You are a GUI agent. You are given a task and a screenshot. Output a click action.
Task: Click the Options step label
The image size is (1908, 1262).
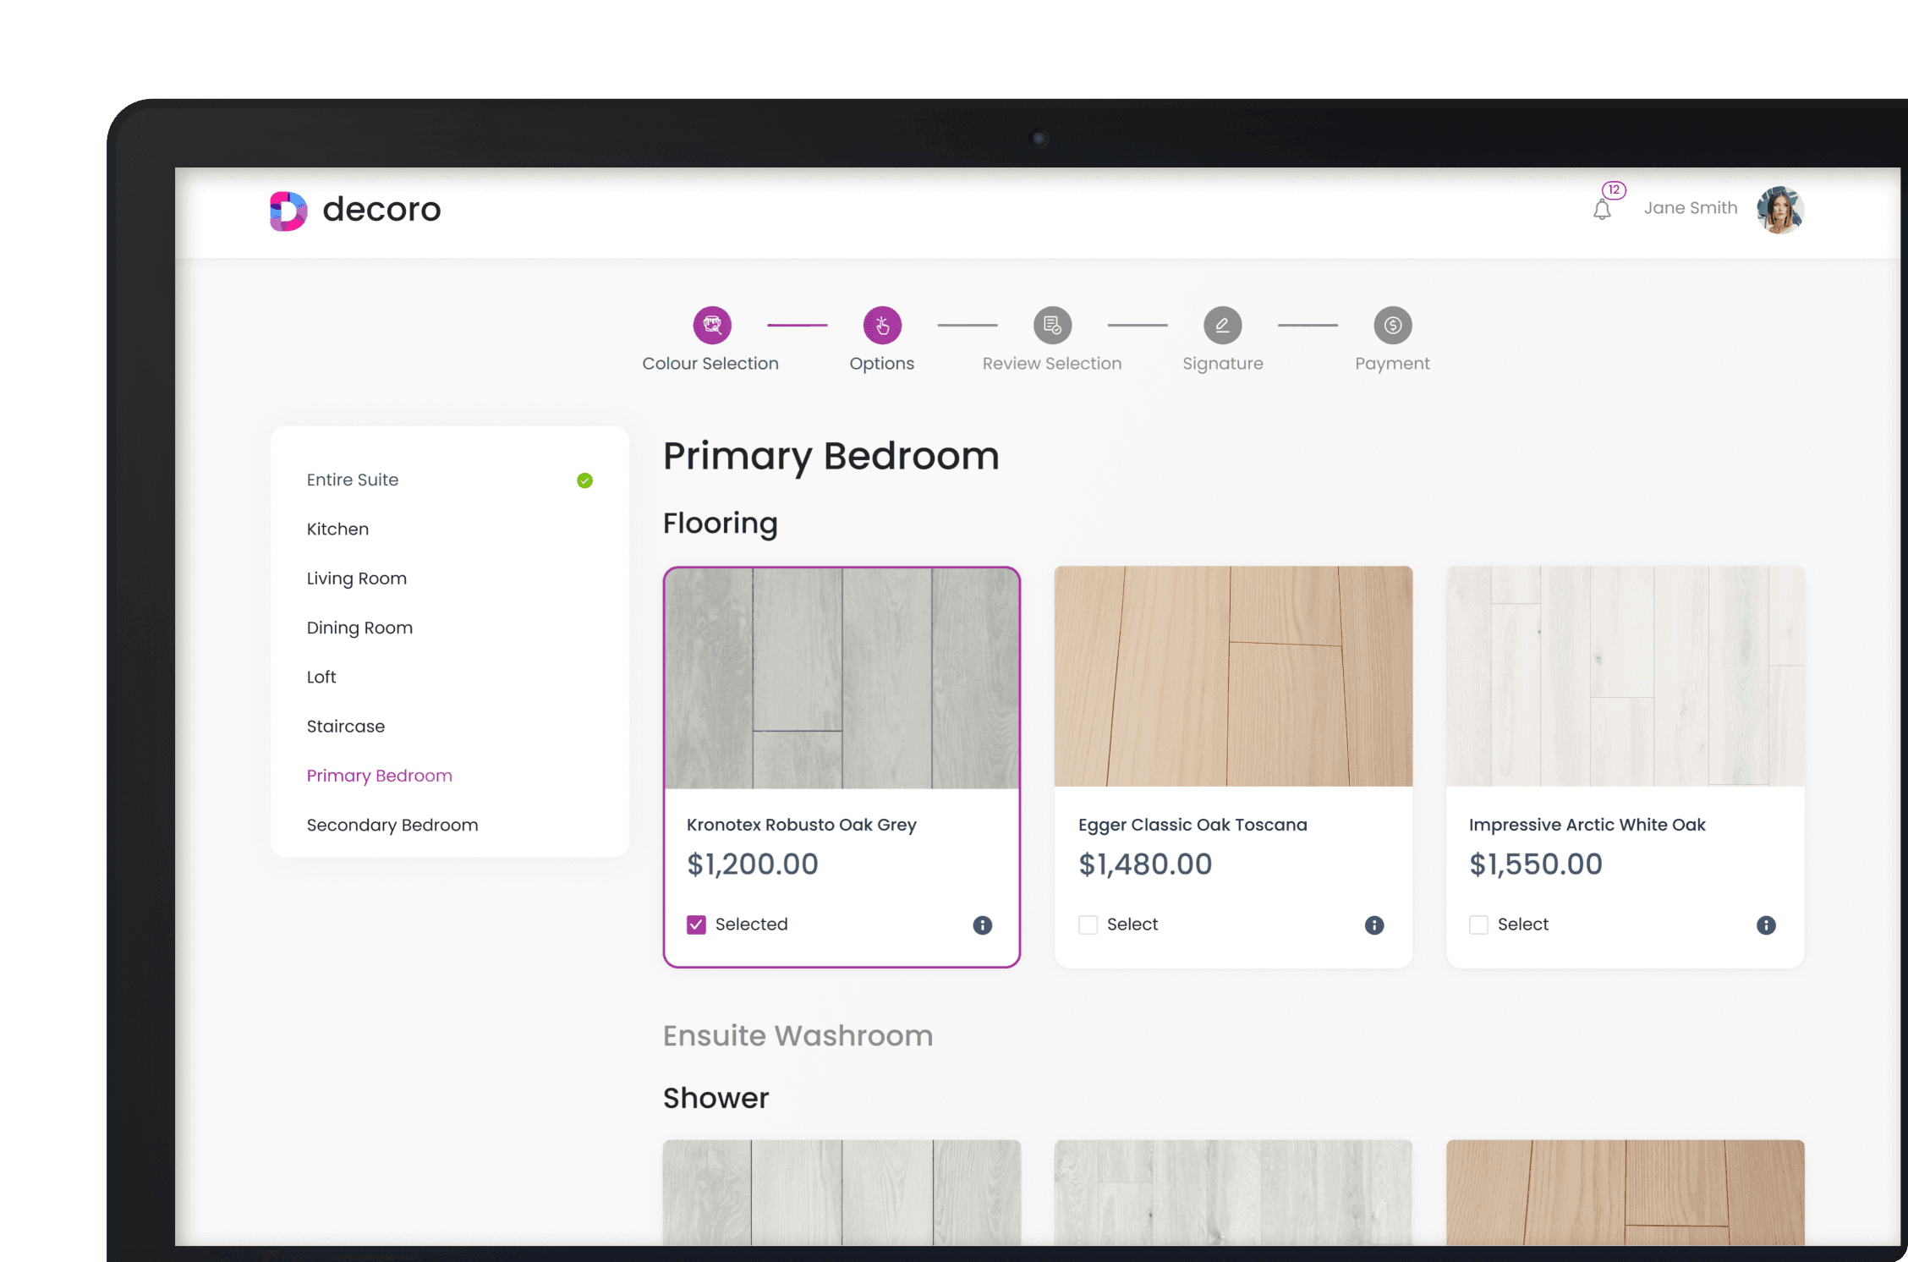[882, 364]
